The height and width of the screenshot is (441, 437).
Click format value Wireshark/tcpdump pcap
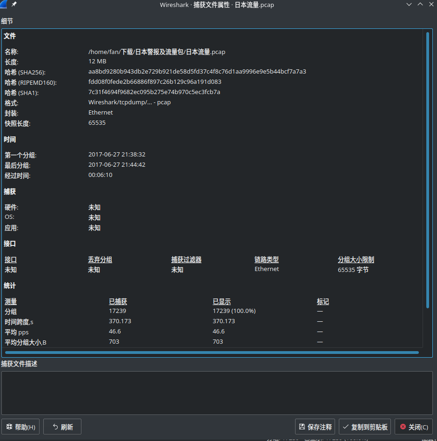pos(129,102)
